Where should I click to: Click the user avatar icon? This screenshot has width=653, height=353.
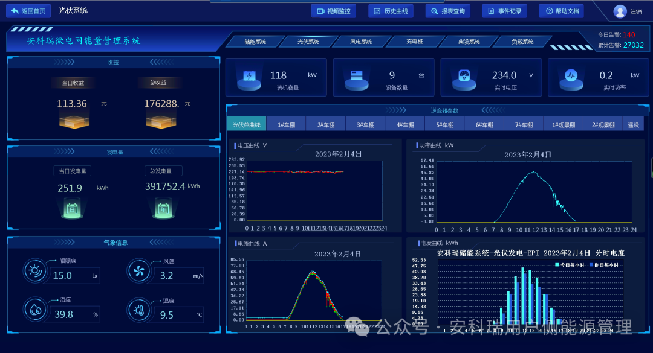click(620, 11)
